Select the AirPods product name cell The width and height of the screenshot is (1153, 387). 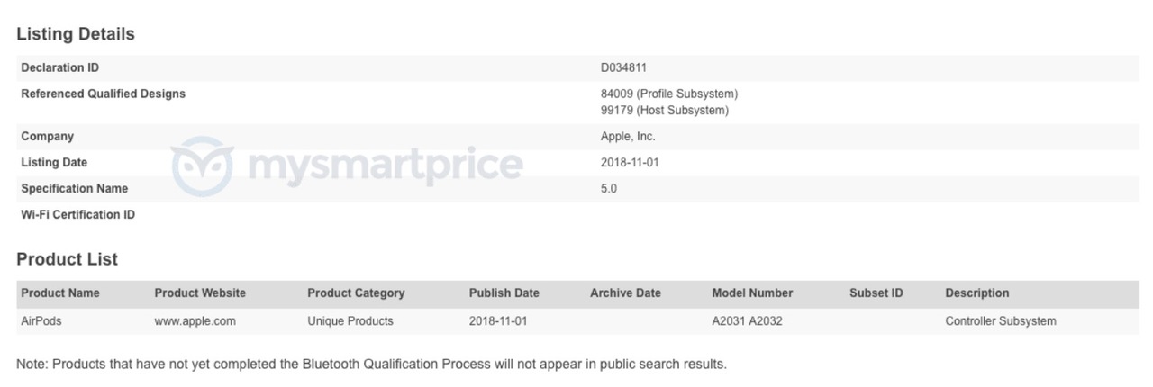point(41,320)
